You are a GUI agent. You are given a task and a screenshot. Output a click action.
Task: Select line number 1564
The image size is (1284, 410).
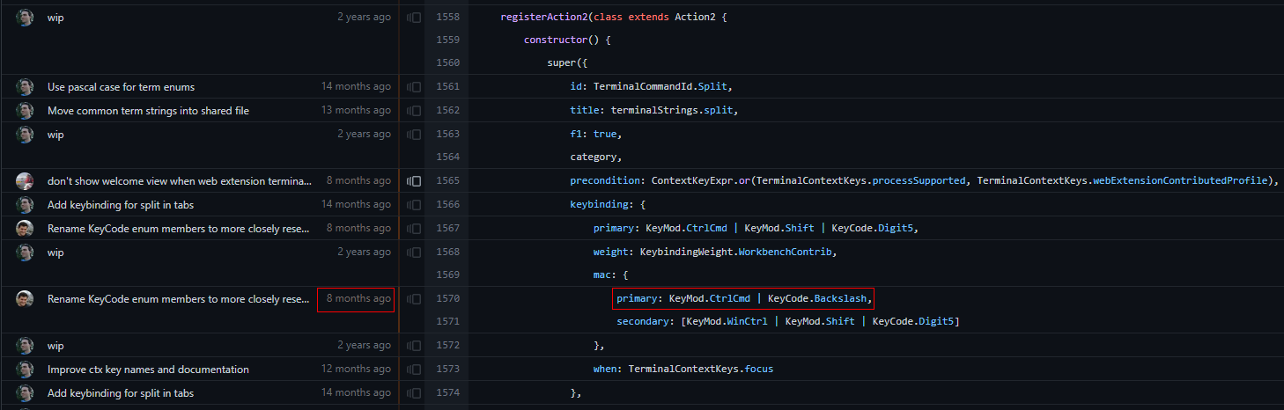[448, 157]
